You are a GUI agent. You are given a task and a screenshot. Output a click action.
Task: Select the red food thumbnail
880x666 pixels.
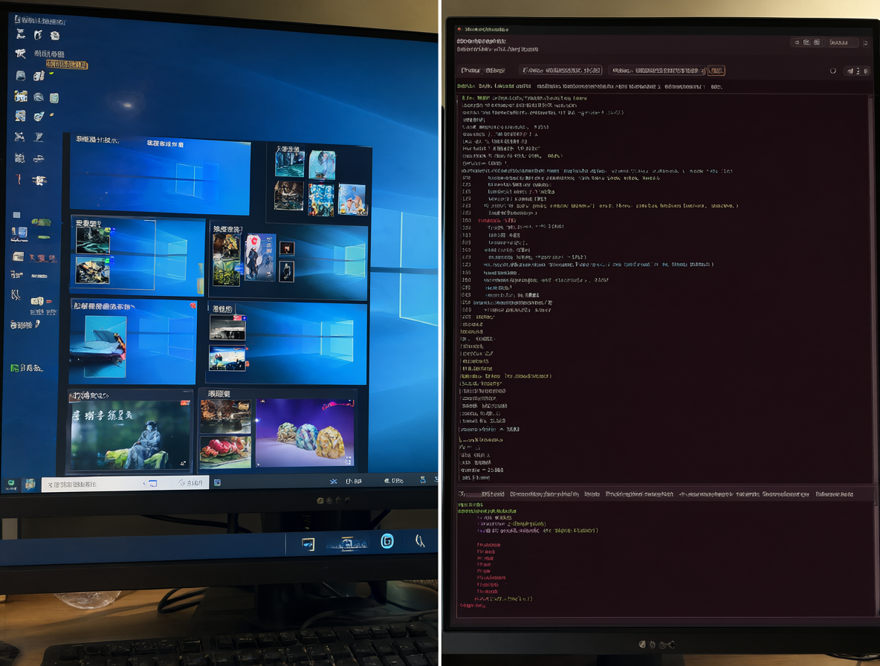click(226, 452)
